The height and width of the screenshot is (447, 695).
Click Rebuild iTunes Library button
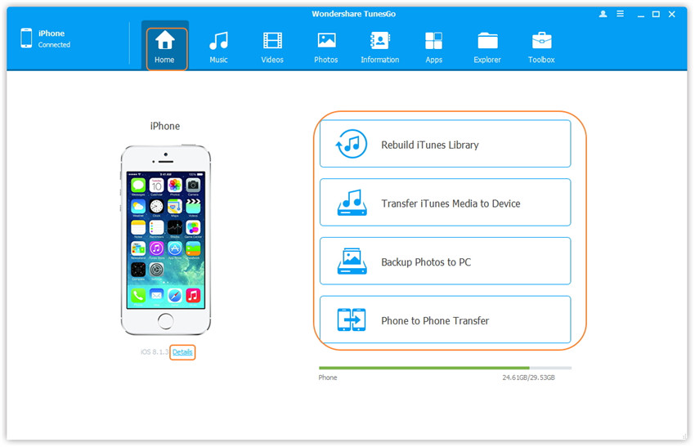tap(445, 145)
